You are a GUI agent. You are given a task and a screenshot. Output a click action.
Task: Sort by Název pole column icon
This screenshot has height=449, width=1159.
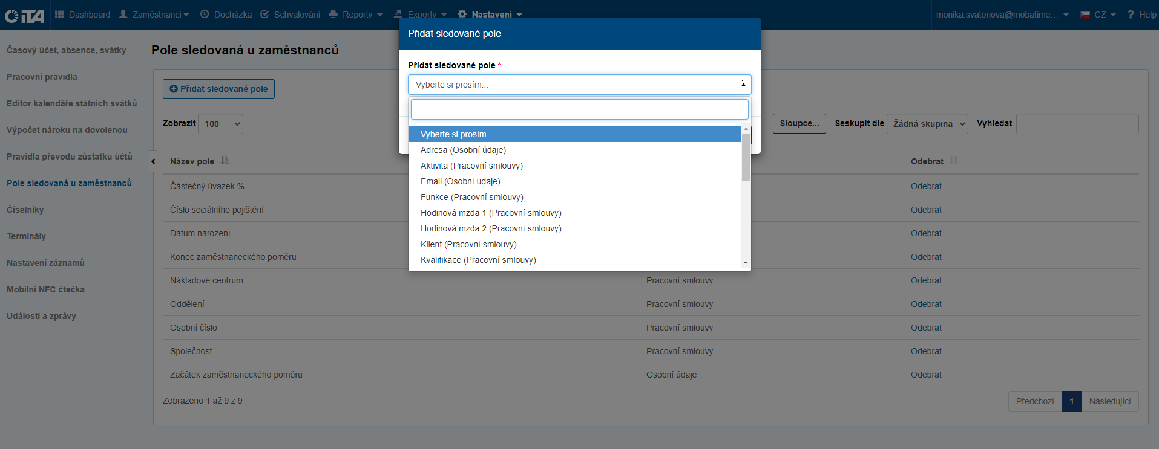point(225,161)
